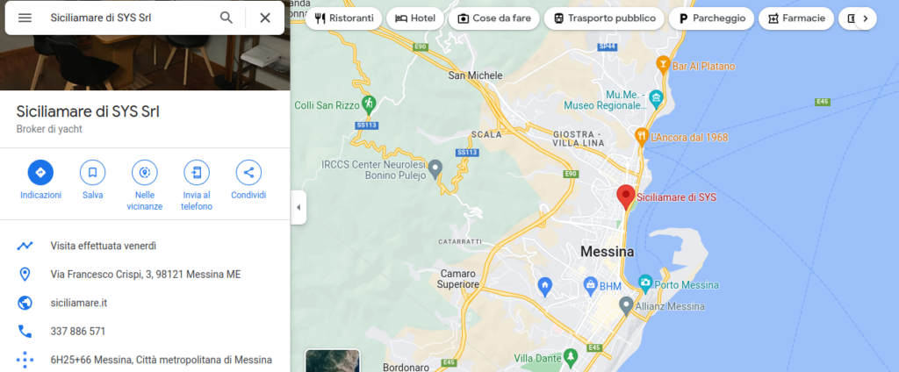The height and width of the screenshot is (372, 899).
Task: Select the Porto Messina camera marker
Action: [x=645, y=283]
